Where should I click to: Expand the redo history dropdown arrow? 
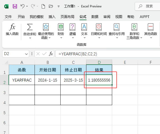point(37,6)
